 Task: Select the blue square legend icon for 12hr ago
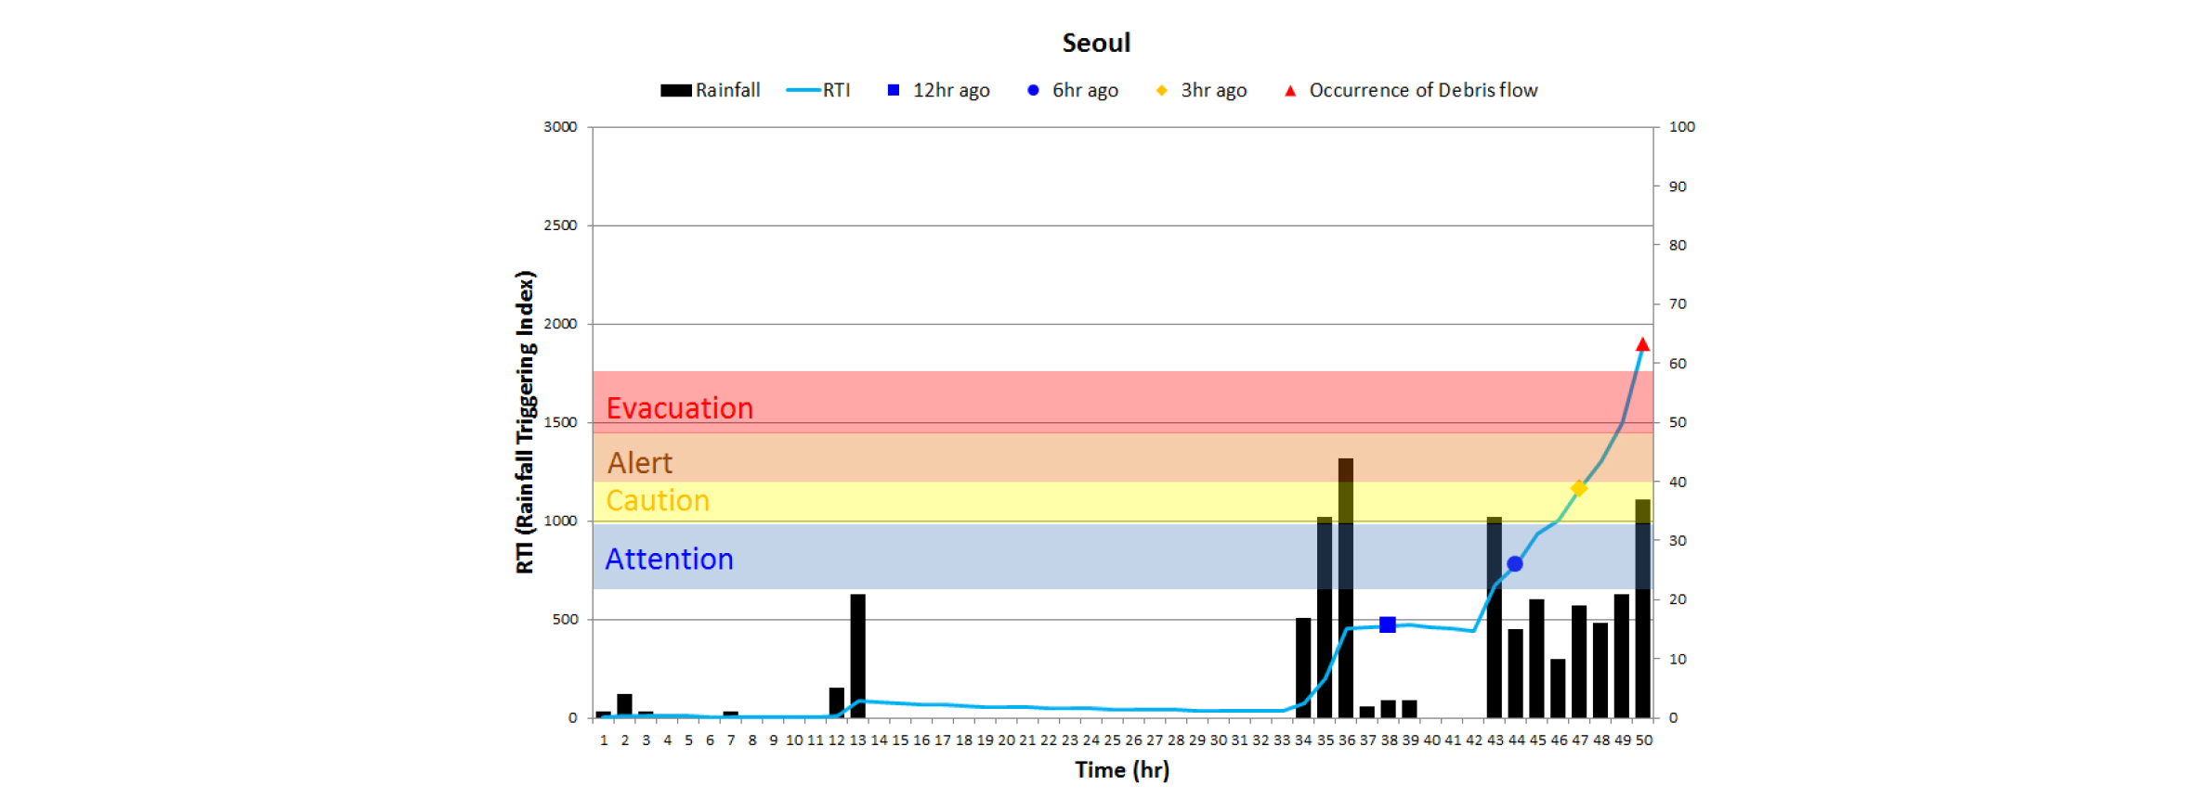click(x=894, y=91)
